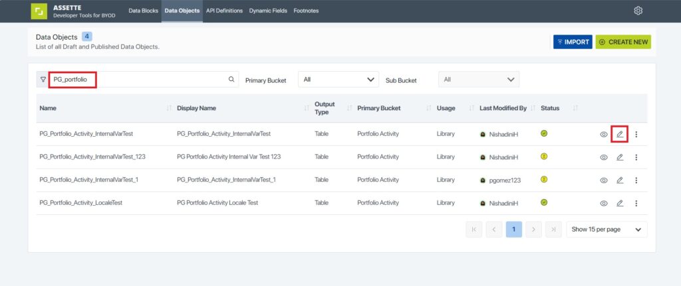Viewport: 681px width, 286px height.
Task: Sort the table by Status column
Action: (x=575, y=108)
